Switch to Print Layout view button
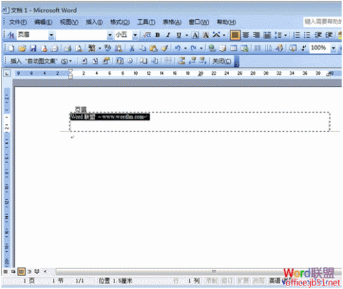The image size is (343, 289). tap(21, 272)
